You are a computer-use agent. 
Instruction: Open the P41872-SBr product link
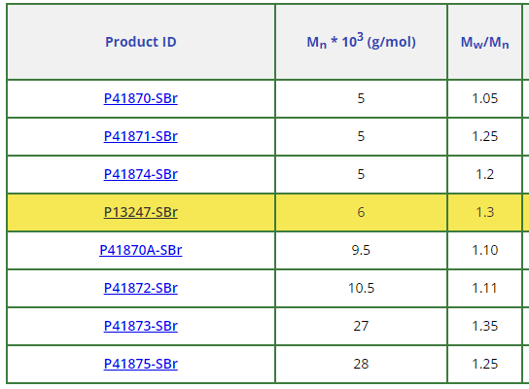[x=141, y=288]
